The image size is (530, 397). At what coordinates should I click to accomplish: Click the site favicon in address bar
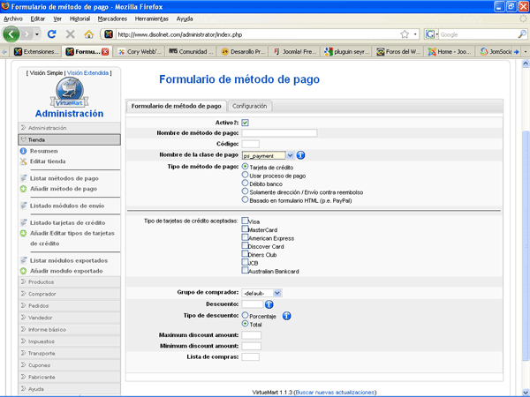point(109,34)
